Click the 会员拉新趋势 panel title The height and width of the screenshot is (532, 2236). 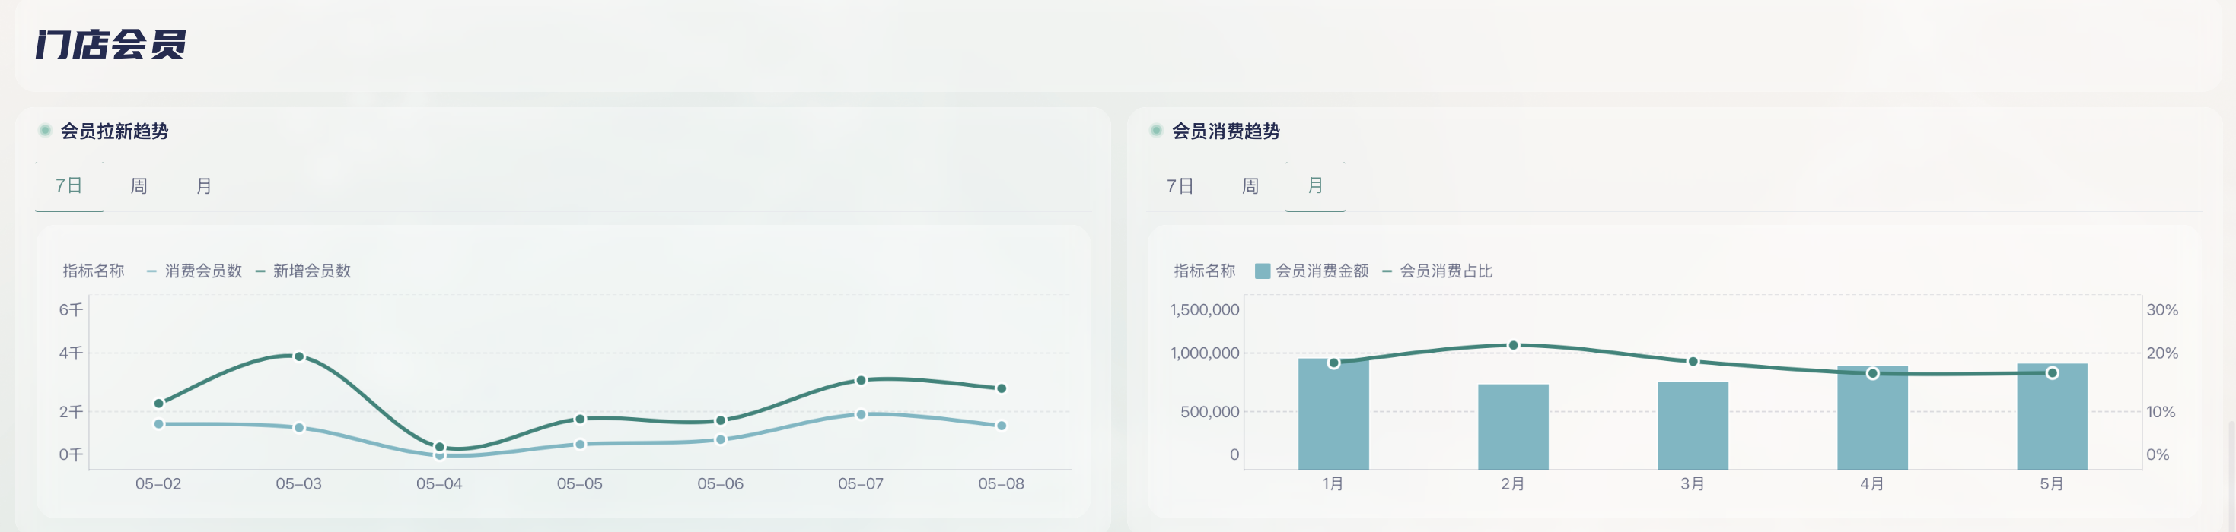click(x=115, y=131)
